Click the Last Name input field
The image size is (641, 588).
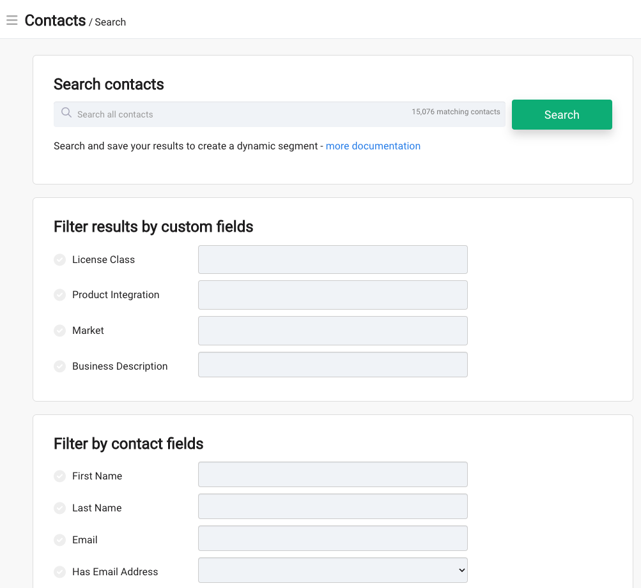(333, 506)
